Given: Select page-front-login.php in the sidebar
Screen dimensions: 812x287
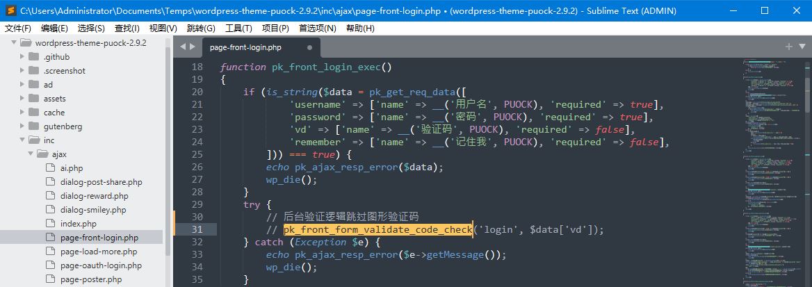Looking at the screenshot, I should click(81, 238).
